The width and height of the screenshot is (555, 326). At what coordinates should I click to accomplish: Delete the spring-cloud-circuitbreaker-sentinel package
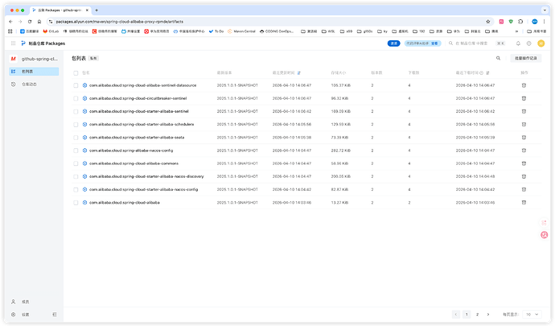tap(524, 98)
